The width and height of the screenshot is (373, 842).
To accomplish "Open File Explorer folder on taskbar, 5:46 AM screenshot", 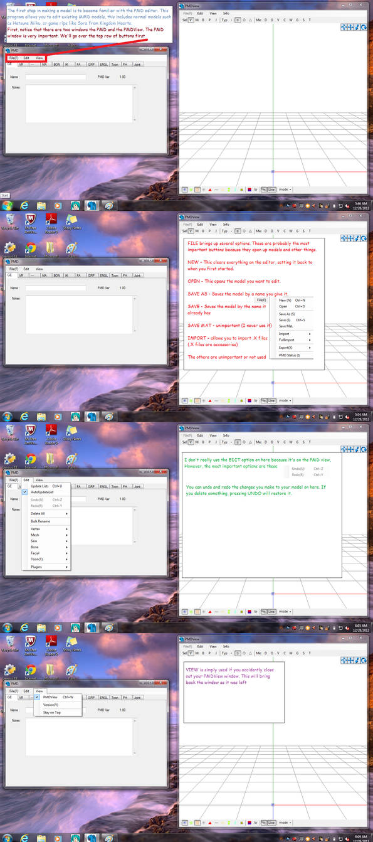I will 41,205.
